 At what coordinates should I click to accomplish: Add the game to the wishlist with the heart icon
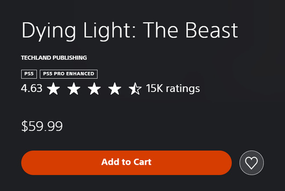252,163
